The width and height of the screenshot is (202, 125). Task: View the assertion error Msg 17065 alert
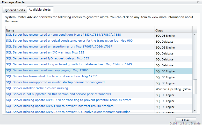(59, 46)
